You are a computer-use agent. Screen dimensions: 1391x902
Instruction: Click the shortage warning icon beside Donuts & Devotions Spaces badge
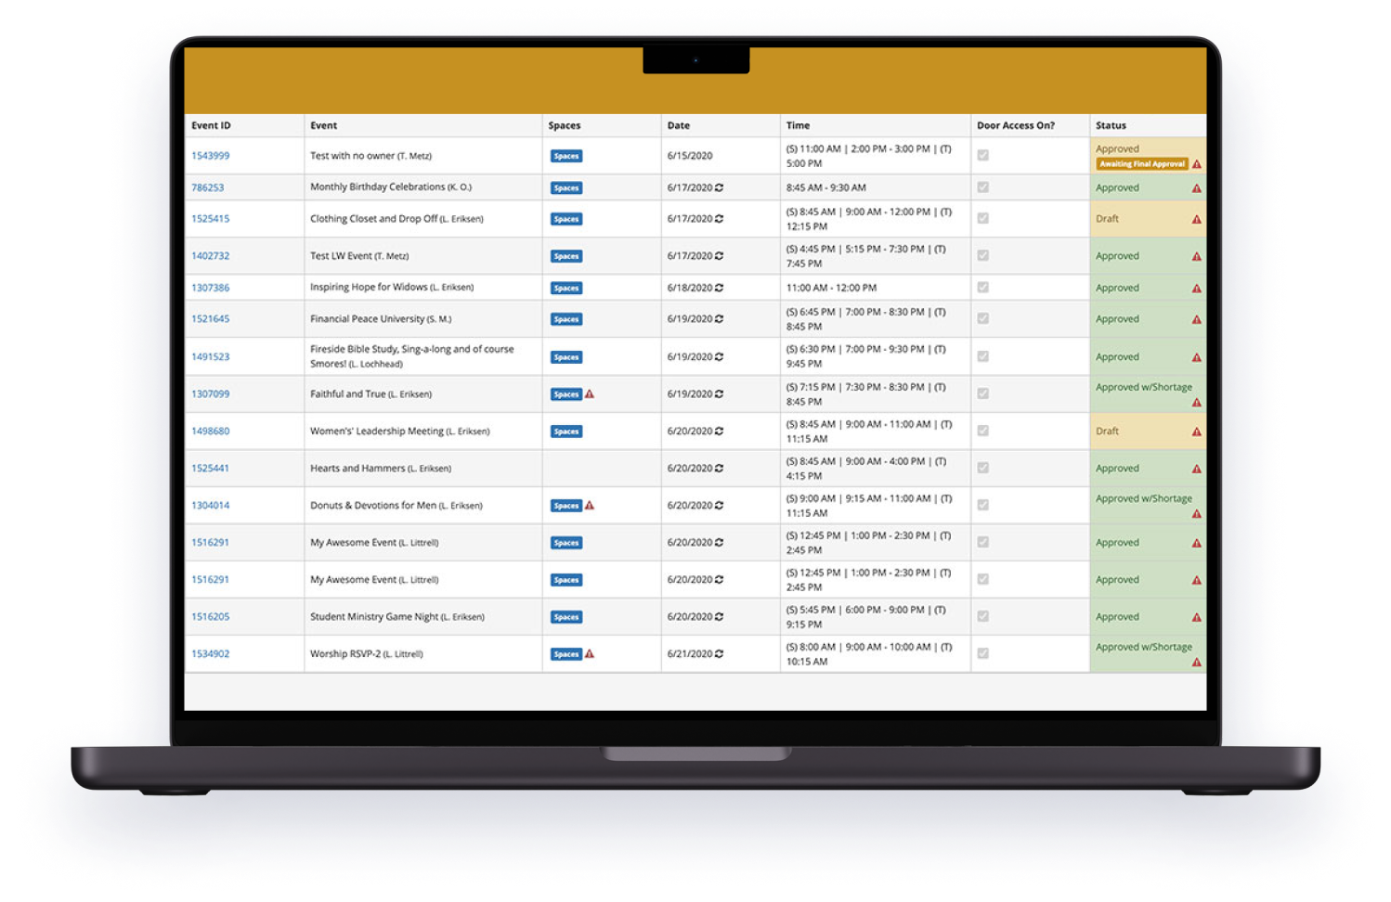591,505
